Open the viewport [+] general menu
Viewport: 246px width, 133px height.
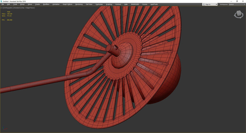point(2,8)
